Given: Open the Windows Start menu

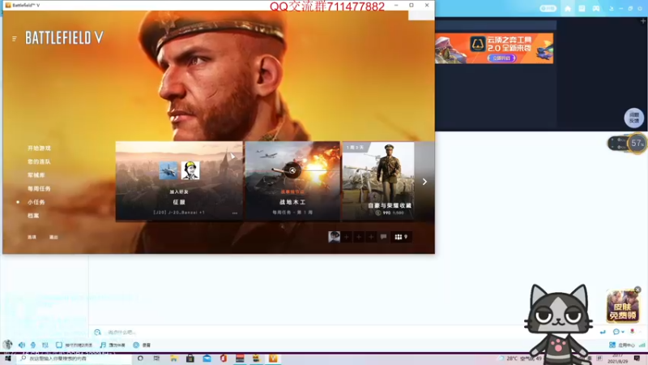Looking at the screenshot, I should click(7, 359).
